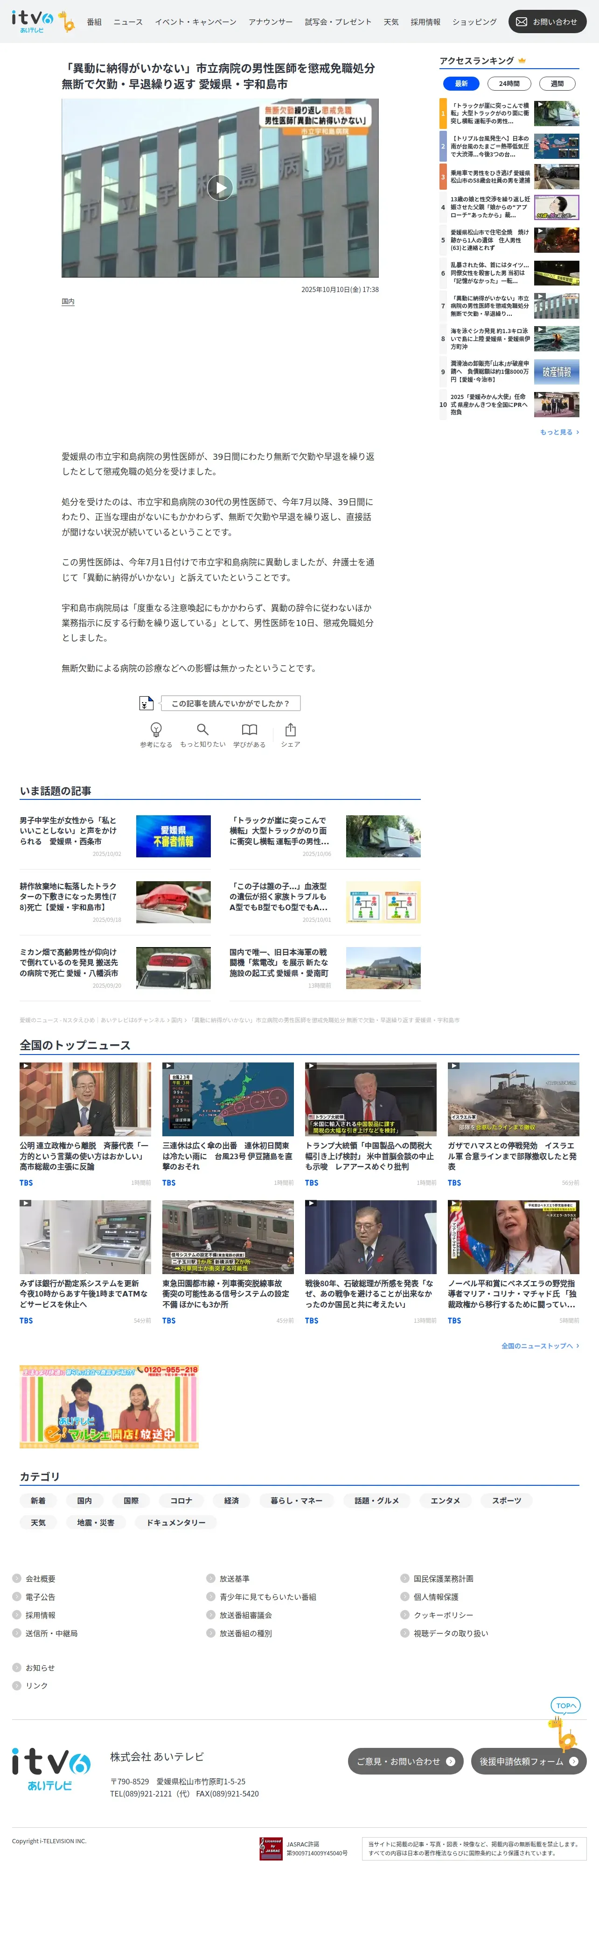Open the typhoon 台風23号 forecast news thumbnail
The image size is (599, 1946).
228,1099
